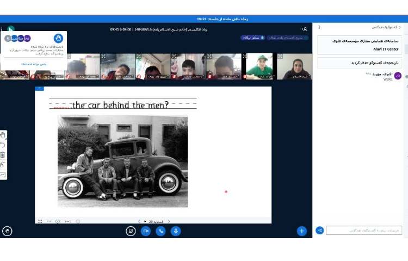Screen dimensions: 408x261
Task: Click the lower raised hands link in popup
Action: tap(34, 64)
